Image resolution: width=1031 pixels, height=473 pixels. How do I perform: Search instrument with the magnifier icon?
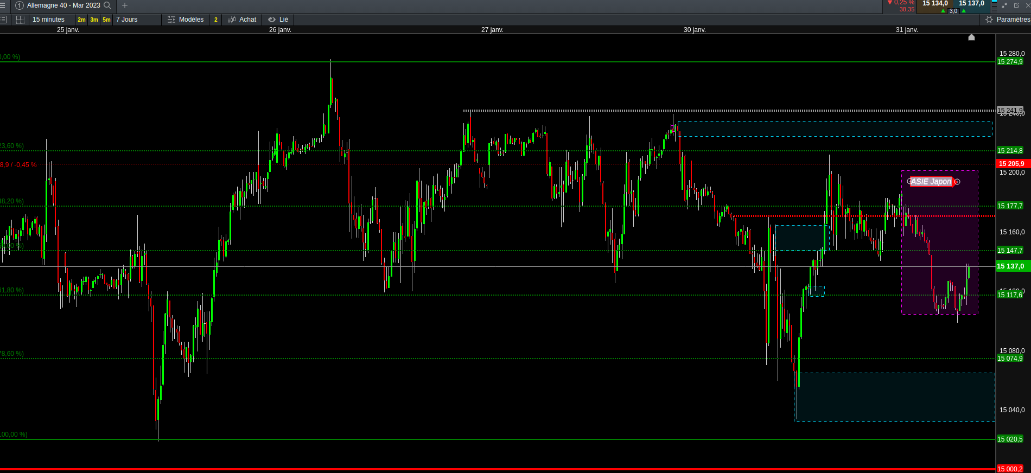(x=107, y=5)
